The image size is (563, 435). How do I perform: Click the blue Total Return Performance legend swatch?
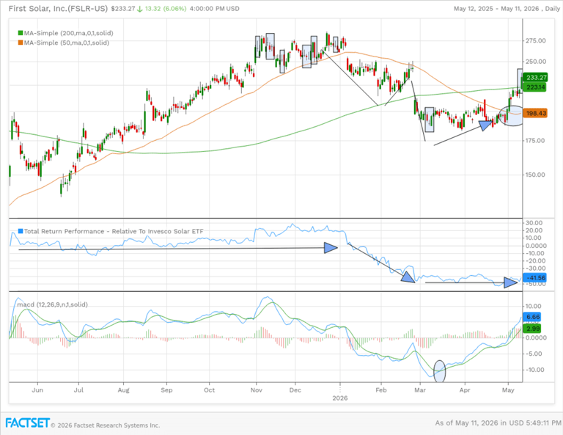21,231
